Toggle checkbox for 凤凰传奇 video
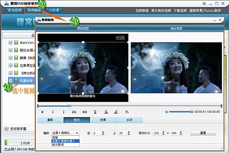Screen dimensions: 229x153 (x=10, y=81)
